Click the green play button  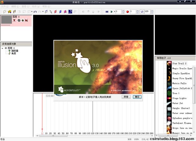click(111, 12)
